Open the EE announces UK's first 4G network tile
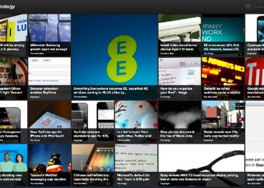Viewport: 264px width, 188px height. tap(223, 35)
